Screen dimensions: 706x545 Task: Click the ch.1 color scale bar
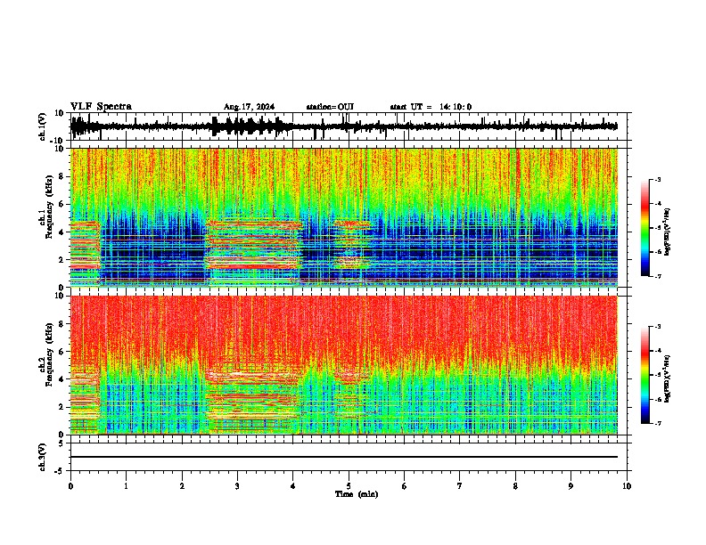click(645, 228)
